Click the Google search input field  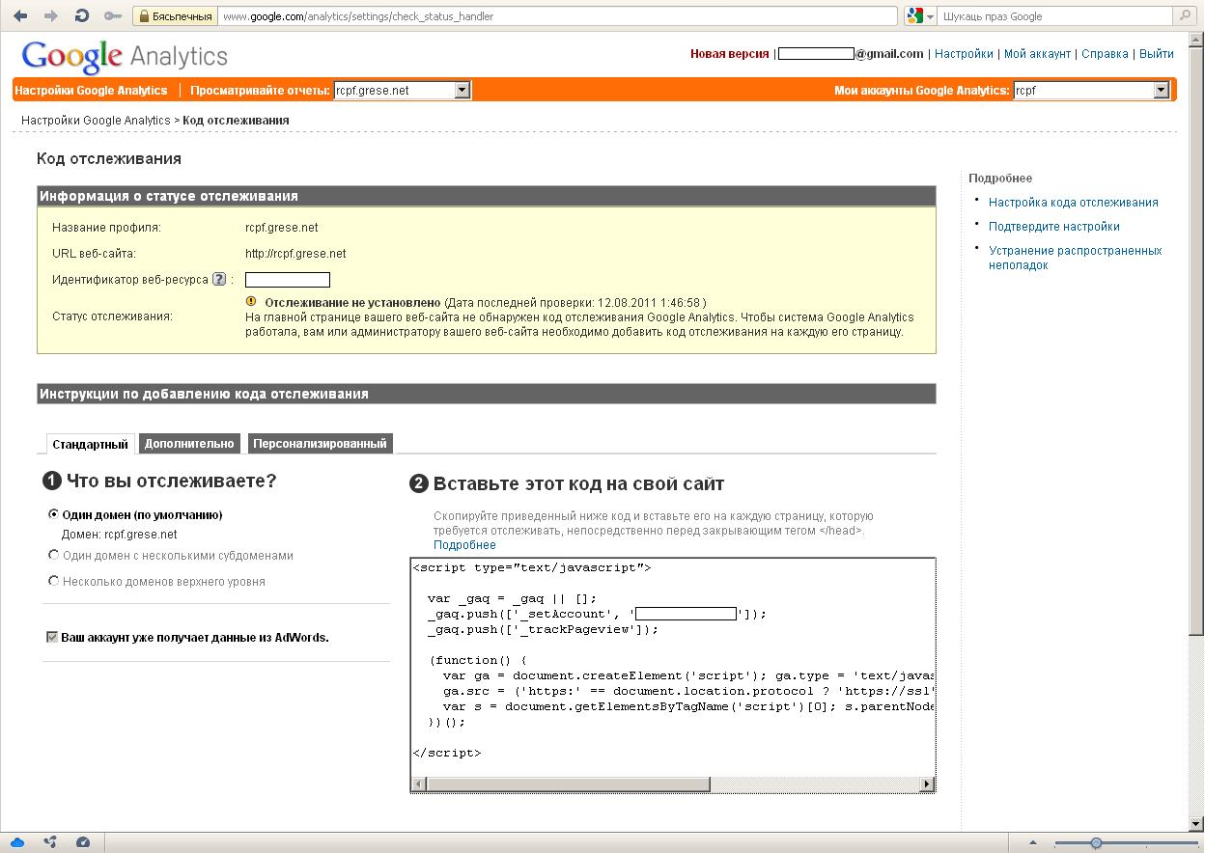[x=1054, y=16]
